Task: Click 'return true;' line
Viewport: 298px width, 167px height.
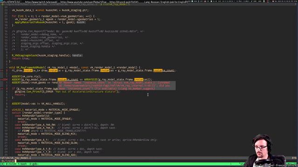Action: click(20, 58)
